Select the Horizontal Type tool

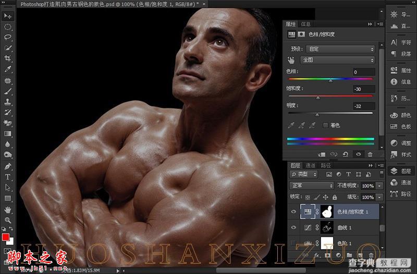click(8, 177)
